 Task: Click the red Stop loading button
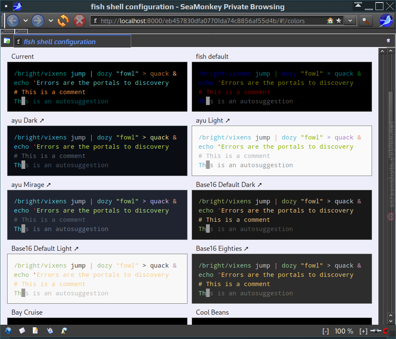pyautogui.click(x=79, y=21)
